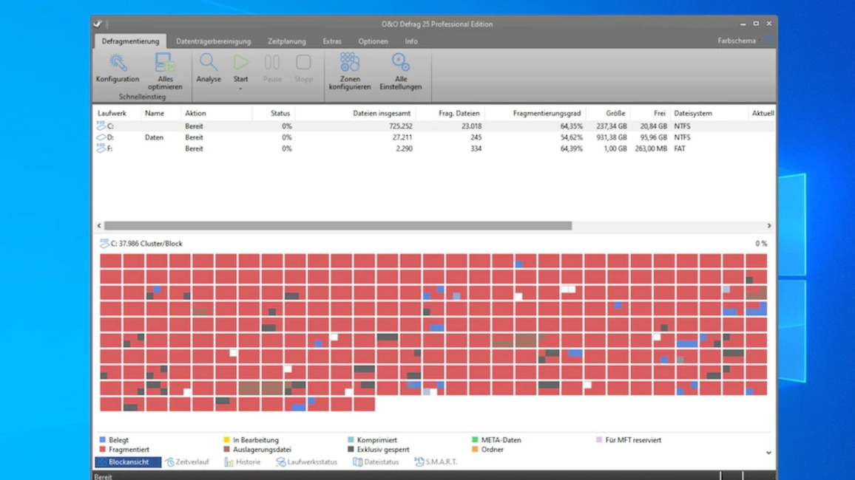855x480 pixels.
Task: Start defragmentation with the Start button
Action: coord(240,68)
